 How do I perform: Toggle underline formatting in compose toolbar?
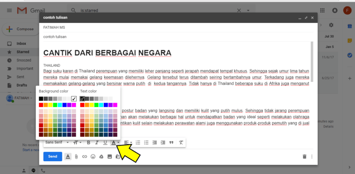tap(105, 143)
